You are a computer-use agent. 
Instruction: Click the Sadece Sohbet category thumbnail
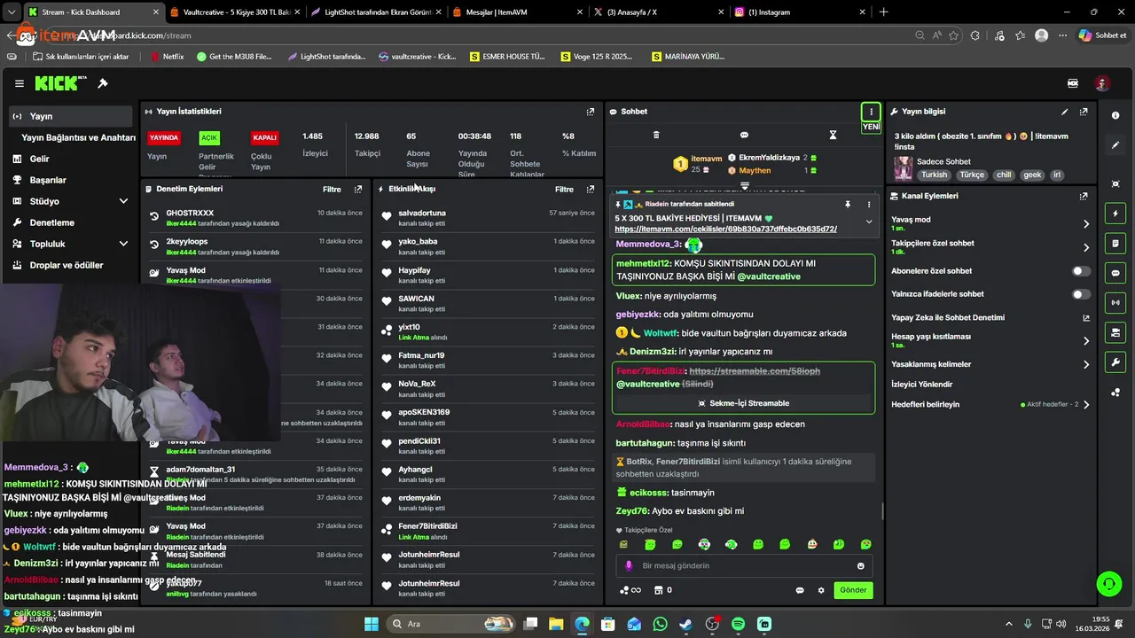904,168
